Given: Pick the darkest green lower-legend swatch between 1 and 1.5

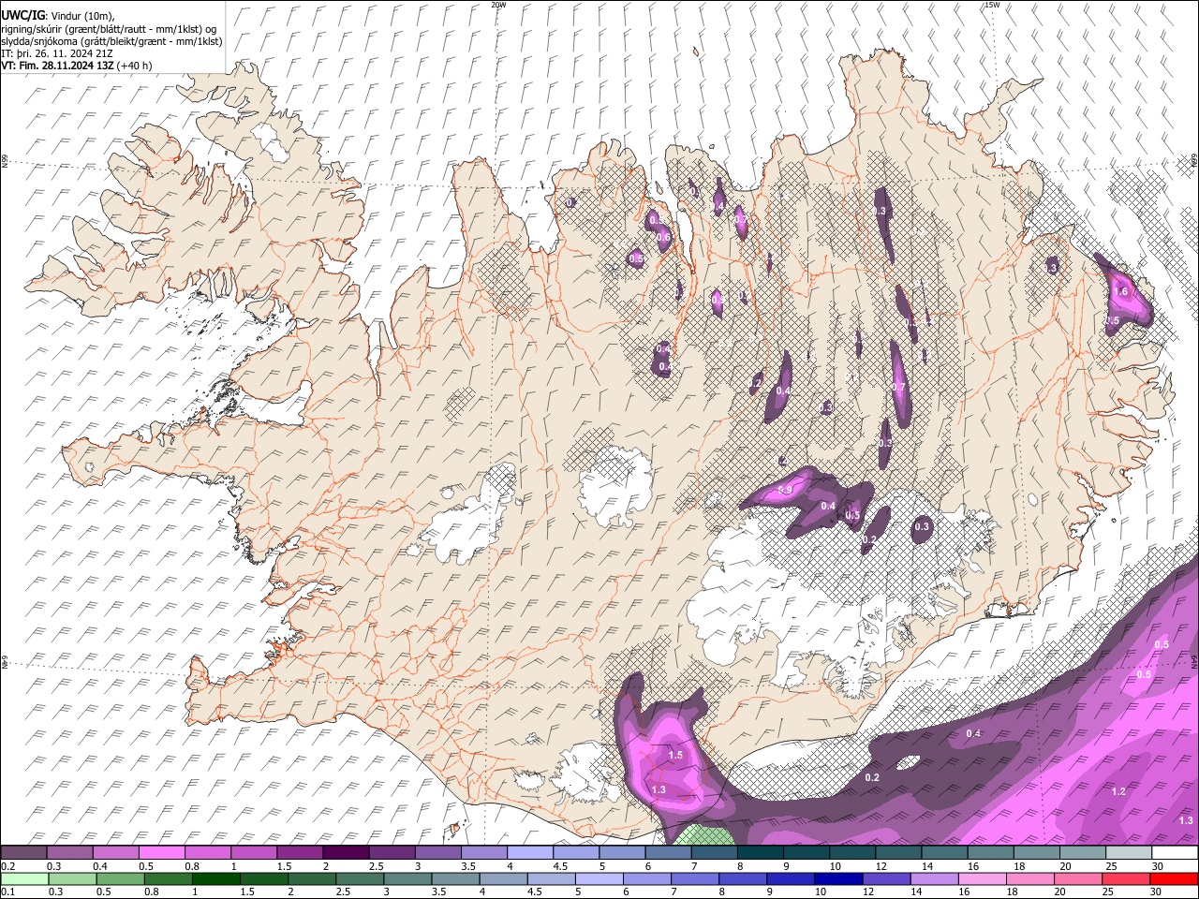Looking at the screenshot, I should point(215,878).
